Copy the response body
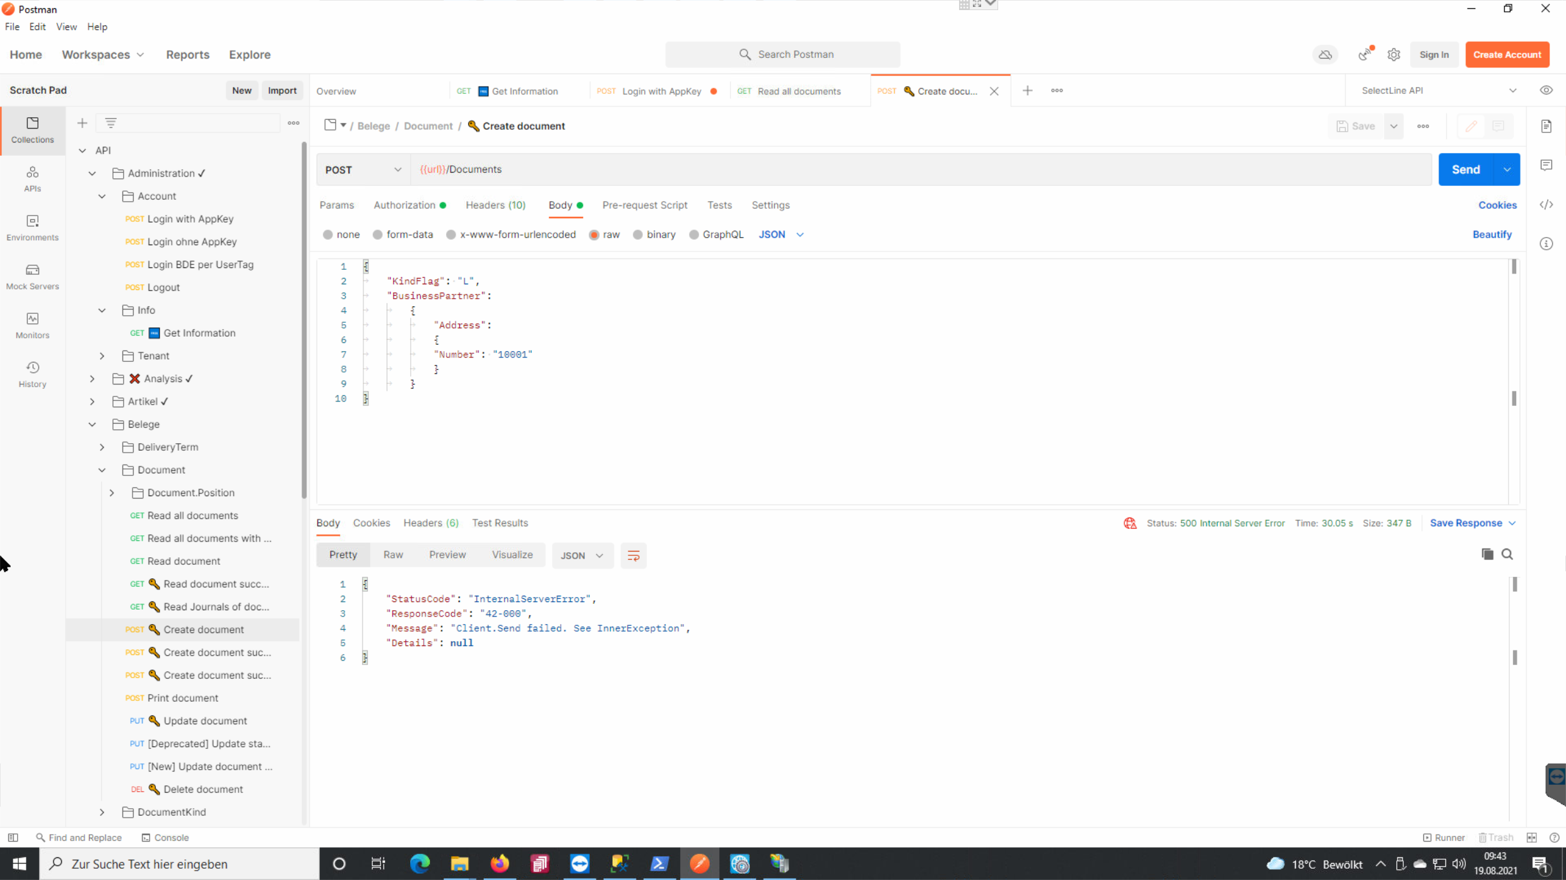The image size is (1566, 880). coord(1487,553)
